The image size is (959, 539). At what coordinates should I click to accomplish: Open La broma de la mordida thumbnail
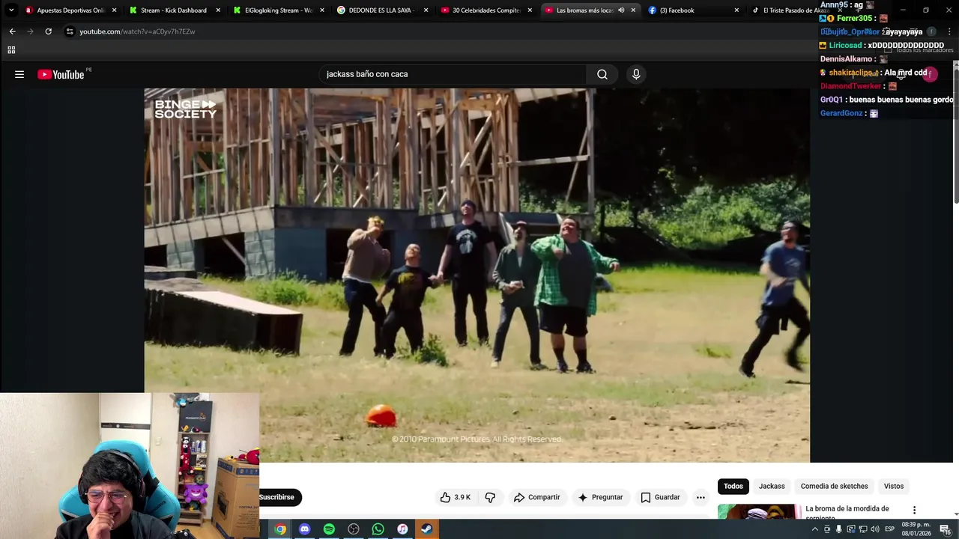click(x=759, y=512)
